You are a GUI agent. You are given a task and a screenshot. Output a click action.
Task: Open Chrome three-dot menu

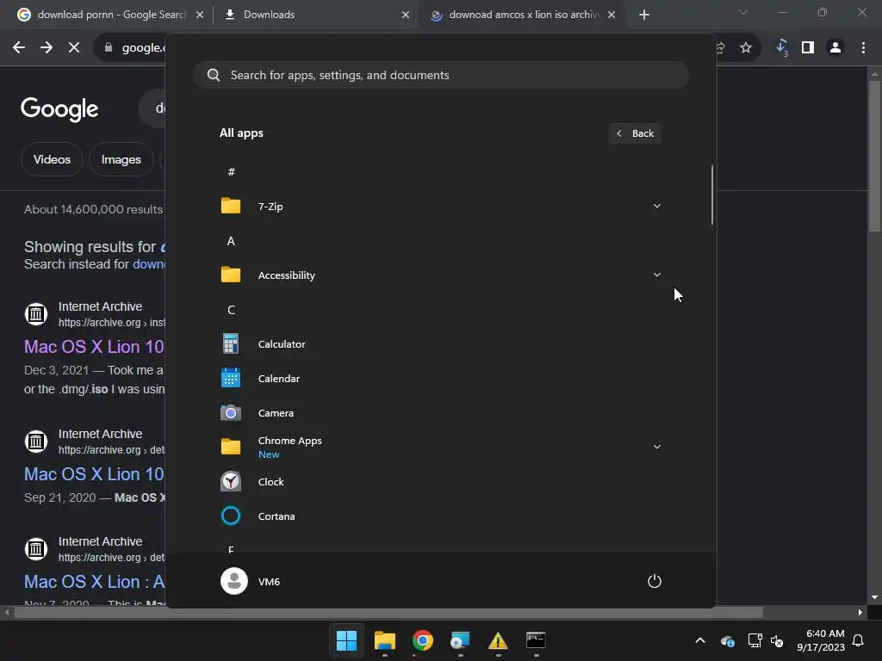coord(863,48)
